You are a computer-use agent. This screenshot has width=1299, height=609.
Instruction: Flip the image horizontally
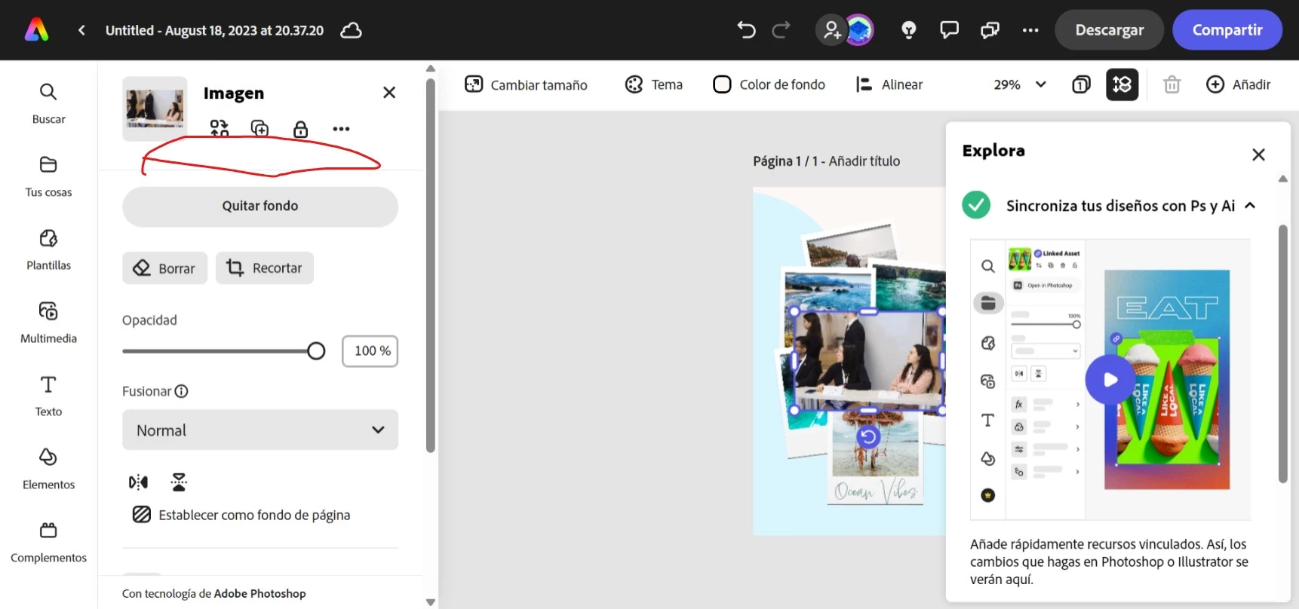138,482
